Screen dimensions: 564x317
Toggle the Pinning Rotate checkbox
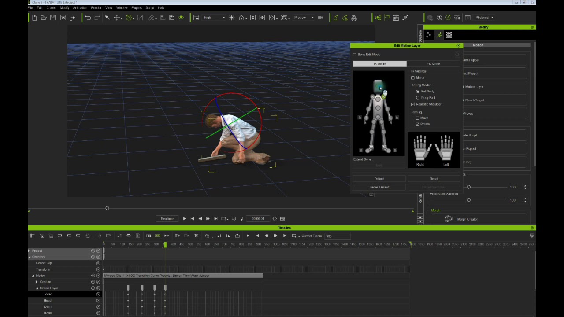417,124
